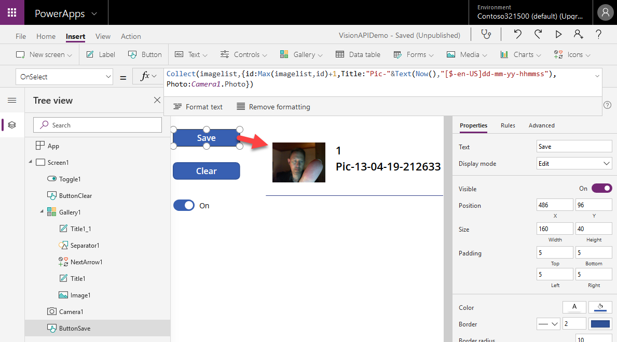Image resolution: width=617 pixels, height=342 pixels.
Task: Select Toggle1 in the tree view
Action: click(70, 179)
